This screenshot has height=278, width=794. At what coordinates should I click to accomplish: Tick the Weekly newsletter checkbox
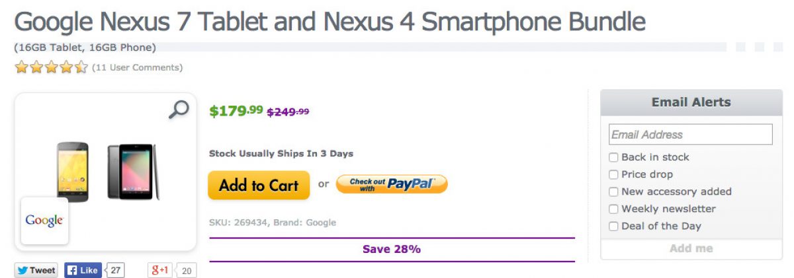614,209
